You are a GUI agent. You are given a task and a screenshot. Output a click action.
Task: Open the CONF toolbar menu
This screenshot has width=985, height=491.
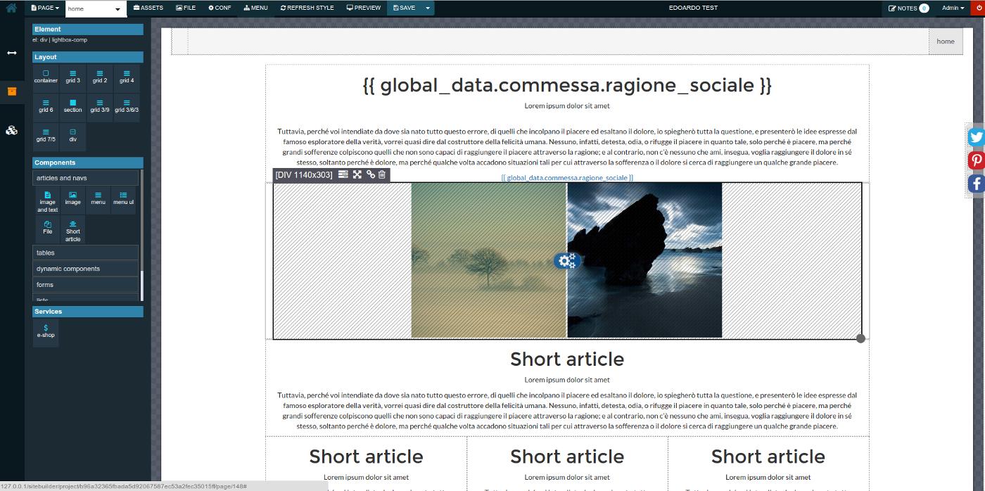pyautogui.click(x=220, y=8)
